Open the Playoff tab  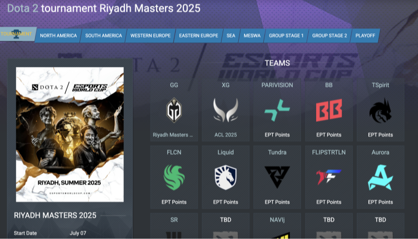[x=365, y=36]
